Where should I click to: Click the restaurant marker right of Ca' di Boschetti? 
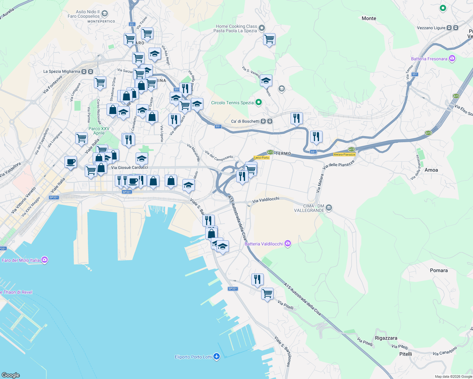[297, 119]
